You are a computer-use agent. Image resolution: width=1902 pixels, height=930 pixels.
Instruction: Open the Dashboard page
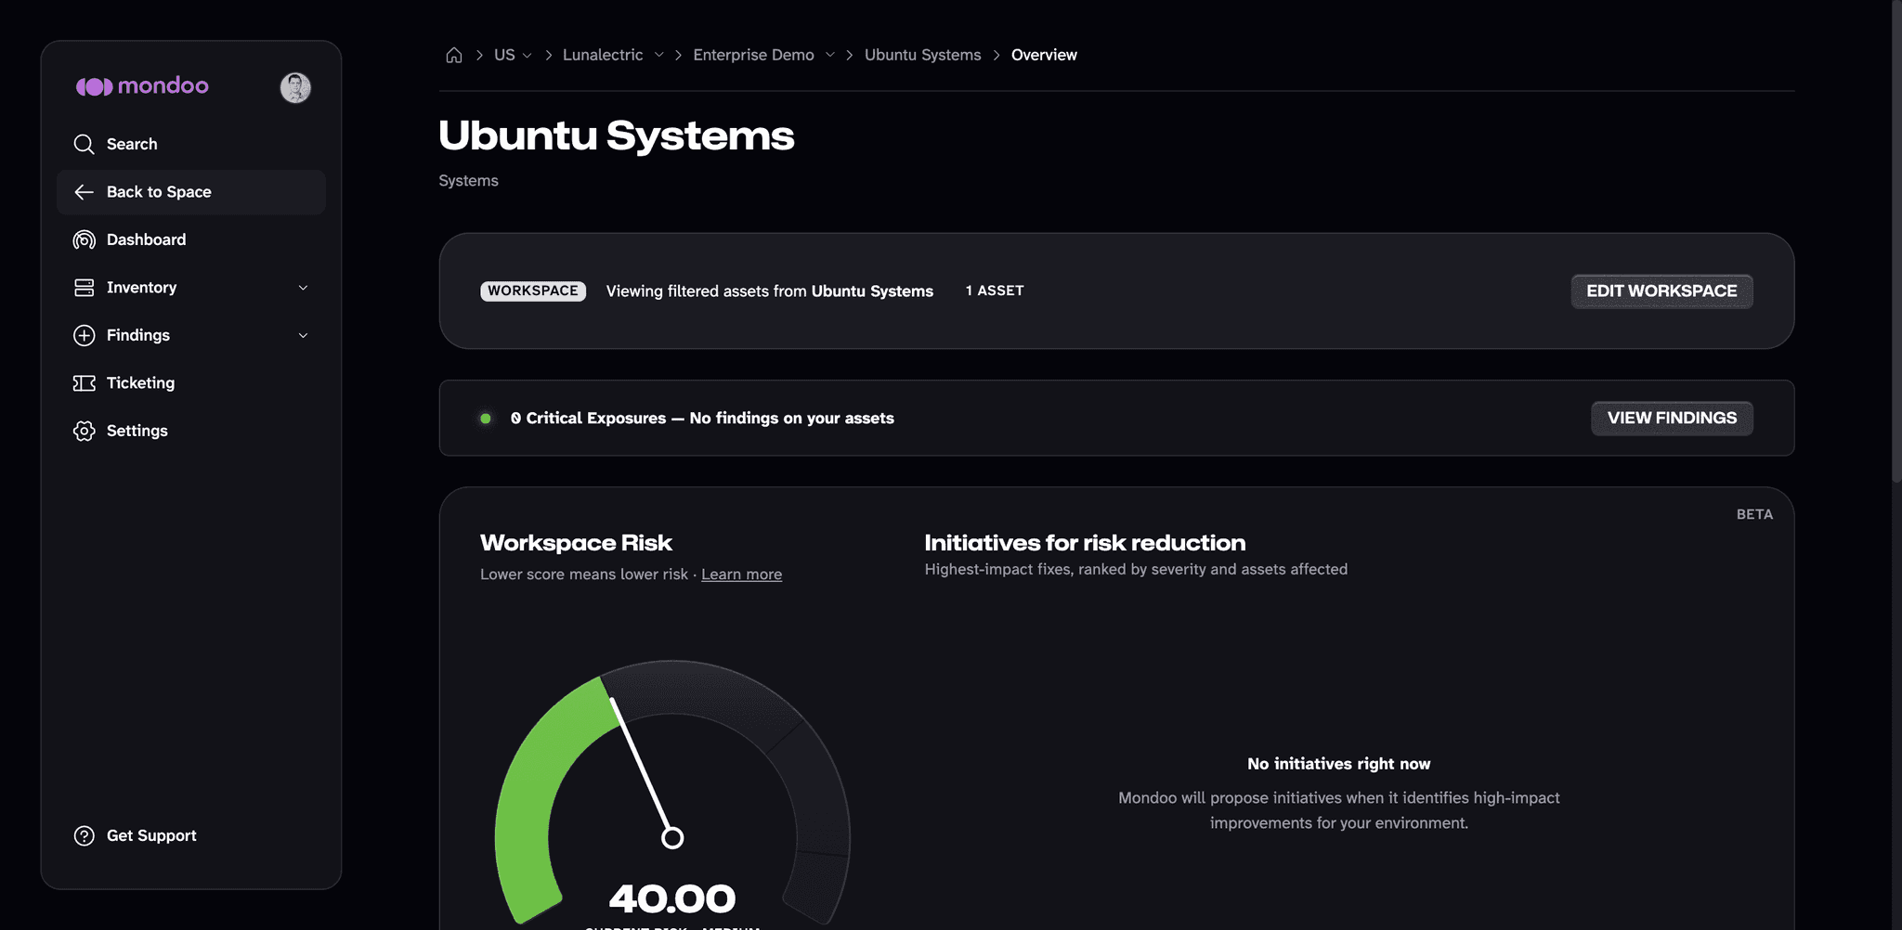point(190,239)
